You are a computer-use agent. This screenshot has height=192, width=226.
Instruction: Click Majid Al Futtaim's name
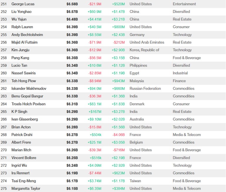pyautogui.click(x=24, y=42)
